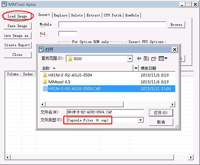Click the Save Image button
The width and height of the screenshot is (200, 165).
tap(17, 26)
